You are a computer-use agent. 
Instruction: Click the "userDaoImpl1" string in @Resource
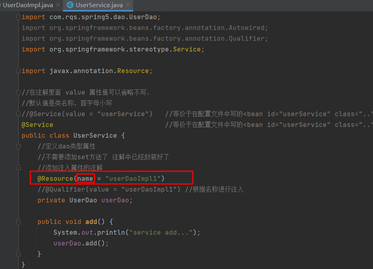tap(133, 178)
